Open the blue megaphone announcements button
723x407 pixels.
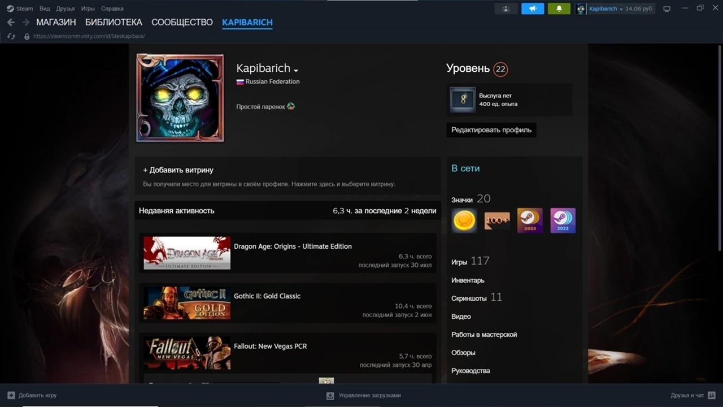click(x=533, y=9)
